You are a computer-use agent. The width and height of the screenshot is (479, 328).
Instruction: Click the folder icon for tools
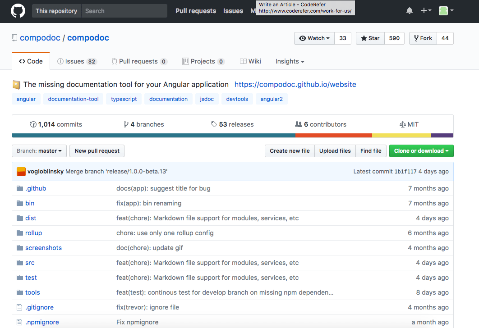click(x=20, y=292)
